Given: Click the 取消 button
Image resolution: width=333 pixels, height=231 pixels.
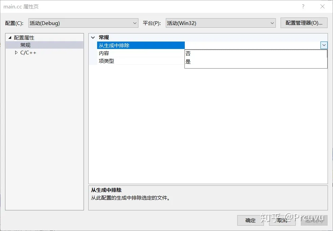Looking at the screenshot, I should point(282,221).
